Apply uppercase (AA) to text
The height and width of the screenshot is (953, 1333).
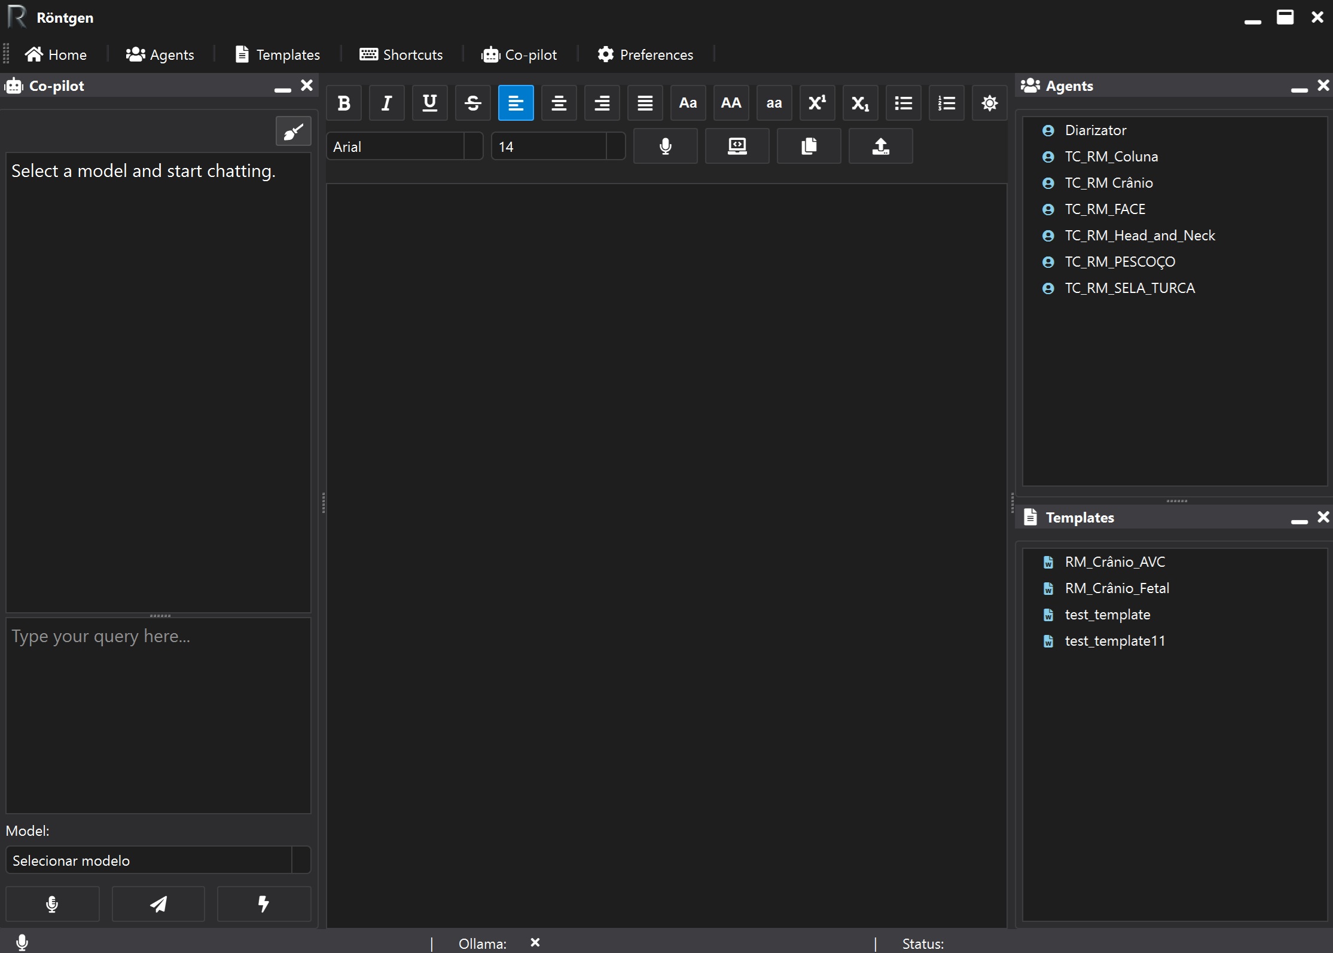[731, 103]
